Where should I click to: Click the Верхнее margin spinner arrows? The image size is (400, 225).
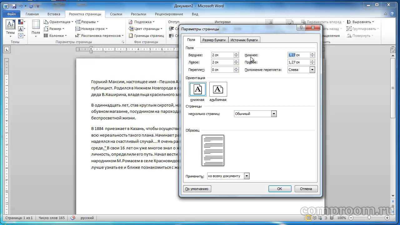pos(236,55)
